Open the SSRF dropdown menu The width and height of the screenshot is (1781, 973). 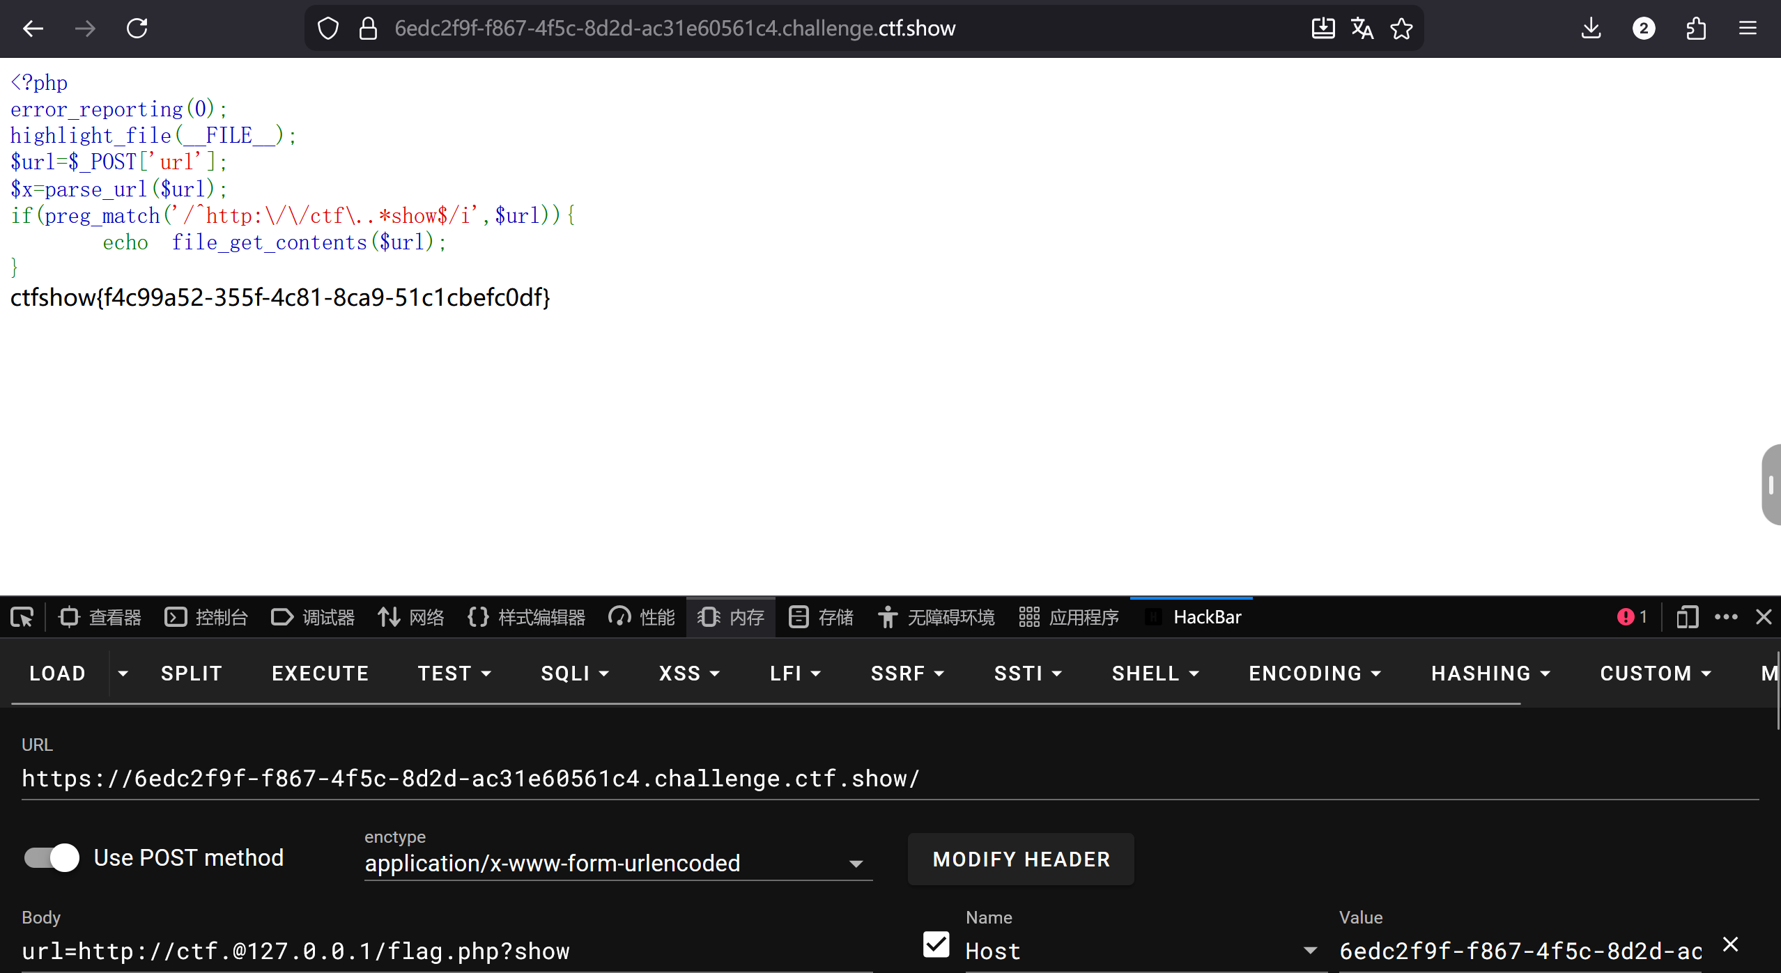coord(907,674)
